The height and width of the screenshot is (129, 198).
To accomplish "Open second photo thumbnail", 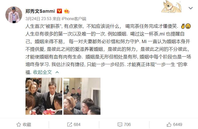I will pos(82,96).
